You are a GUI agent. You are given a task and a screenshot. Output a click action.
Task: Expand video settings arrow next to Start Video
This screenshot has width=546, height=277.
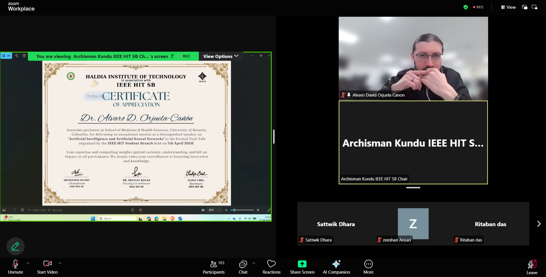pyautogui.click(x=60, y=263)
